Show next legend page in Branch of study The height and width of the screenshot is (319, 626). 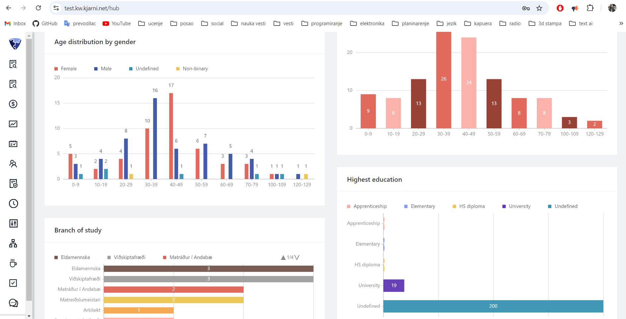297,257
